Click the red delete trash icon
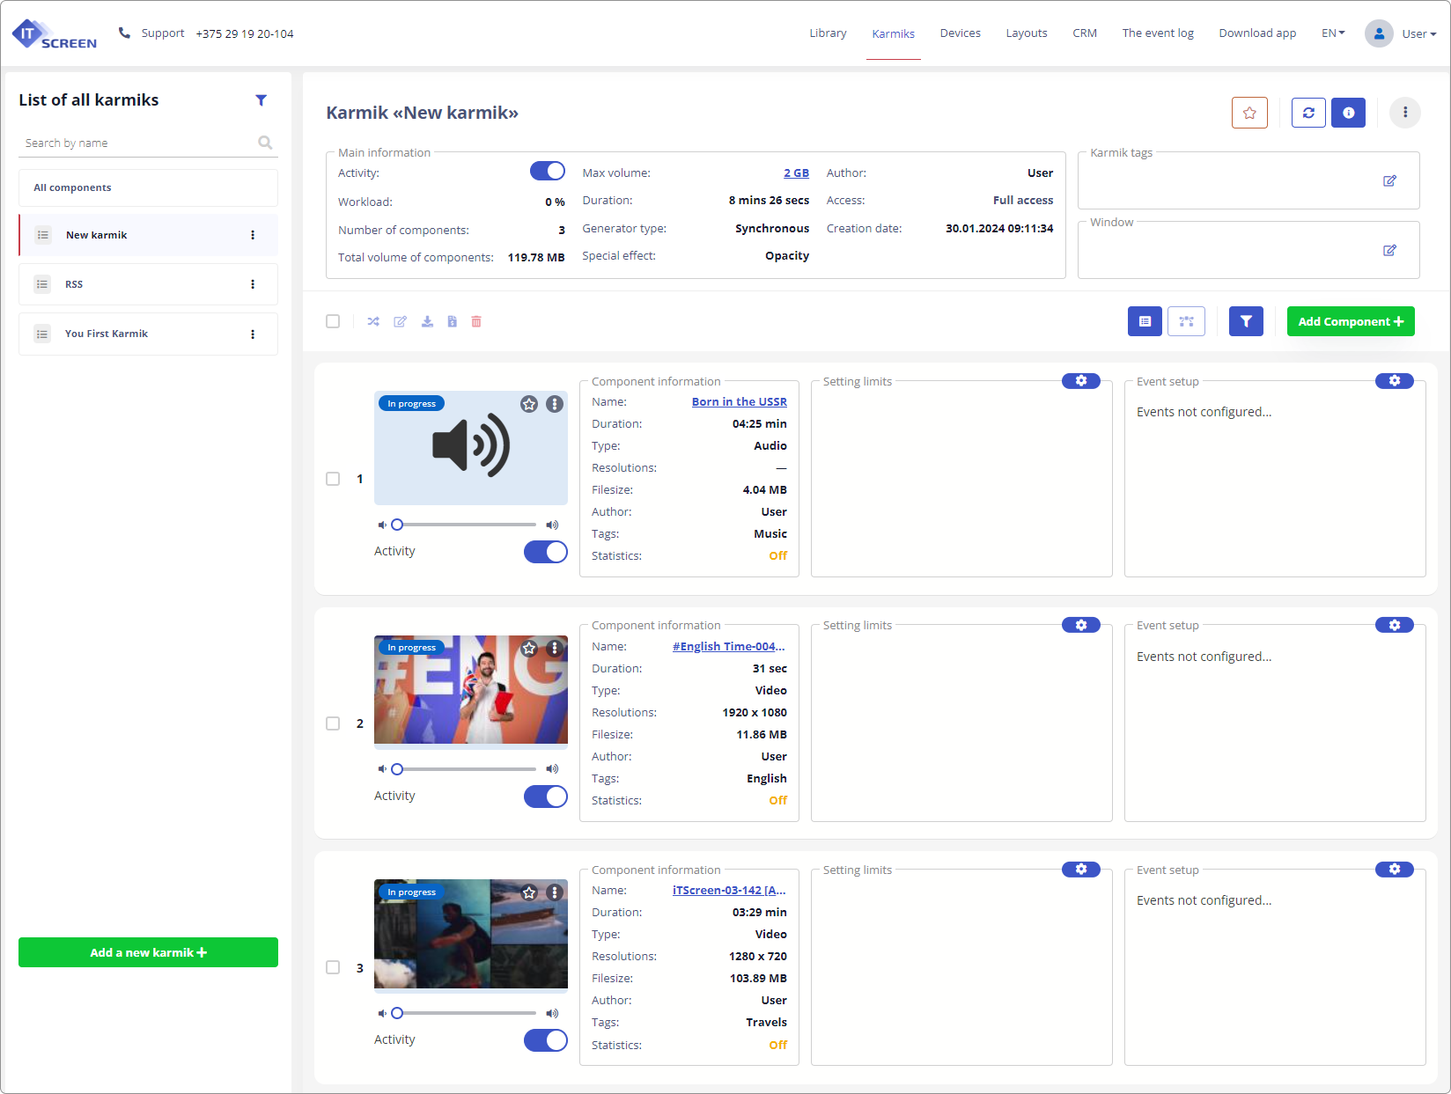Image resolution: width=1451 pixels, height=1094 pixels. click(x=476, y=321)
